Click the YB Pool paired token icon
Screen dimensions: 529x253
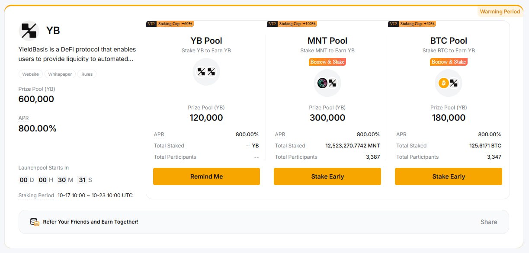(x=206, y=72)
